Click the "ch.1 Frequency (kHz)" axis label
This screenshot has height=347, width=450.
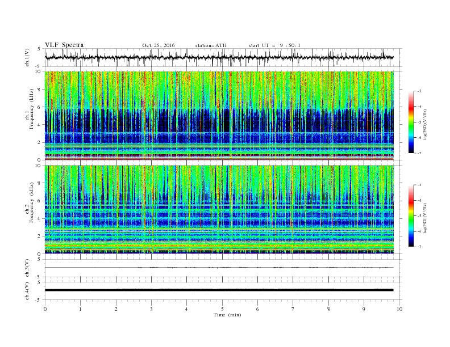[x=30, y=109]
